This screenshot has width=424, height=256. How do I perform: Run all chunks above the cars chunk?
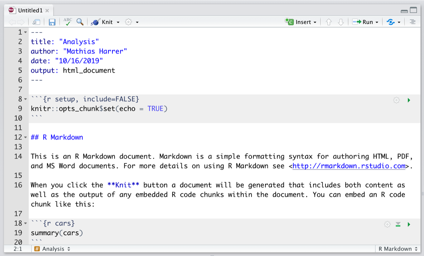tap(398, 224)
